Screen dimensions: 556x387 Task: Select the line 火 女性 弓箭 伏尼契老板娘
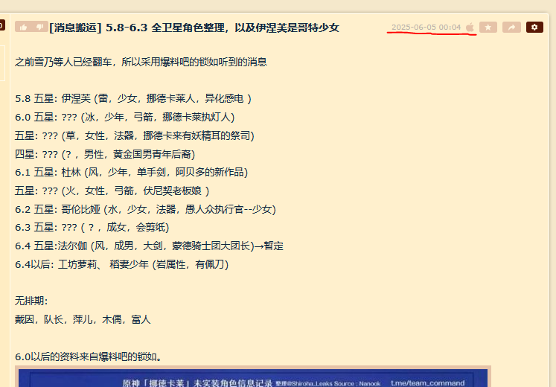coord(112,191)
